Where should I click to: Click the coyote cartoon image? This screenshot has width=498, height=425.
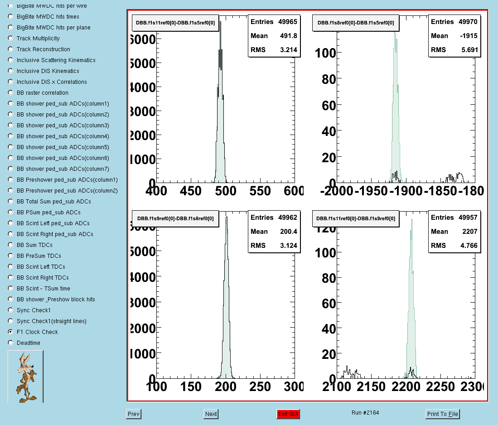25,377
